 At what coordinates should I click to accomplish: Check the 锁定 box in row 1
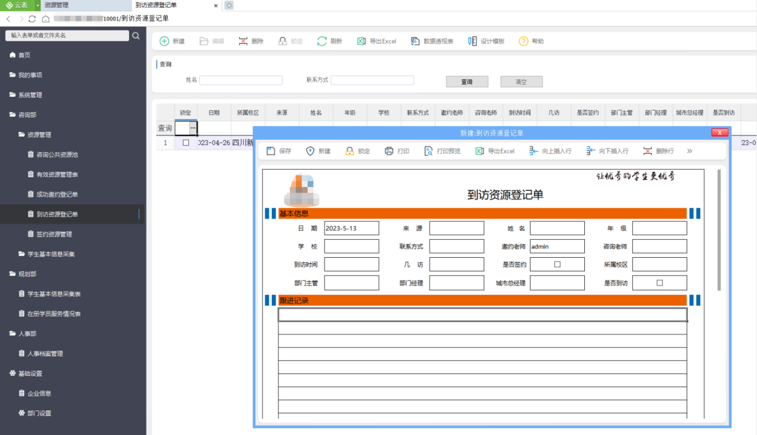click(186, 143)
